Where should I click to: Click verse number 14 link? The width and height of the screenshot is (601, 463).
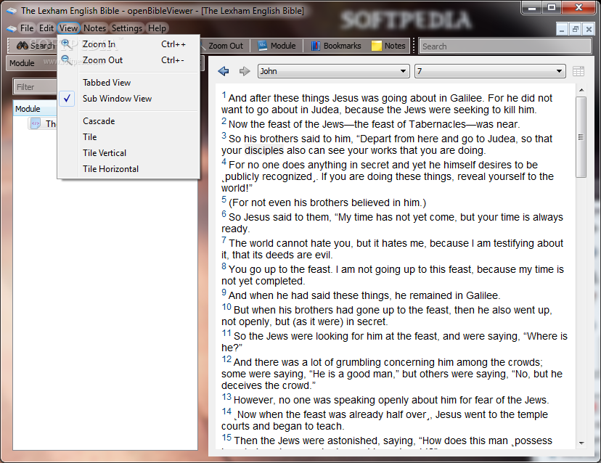pyautogui.click(x=226, y=411)
